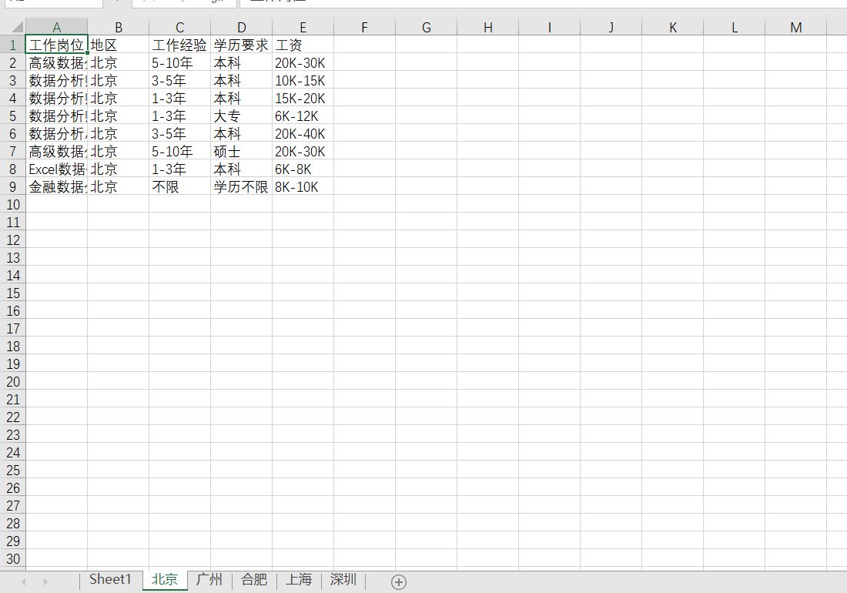
Task: Click the 金融数据 job title cell
Action: coord(56,187)
